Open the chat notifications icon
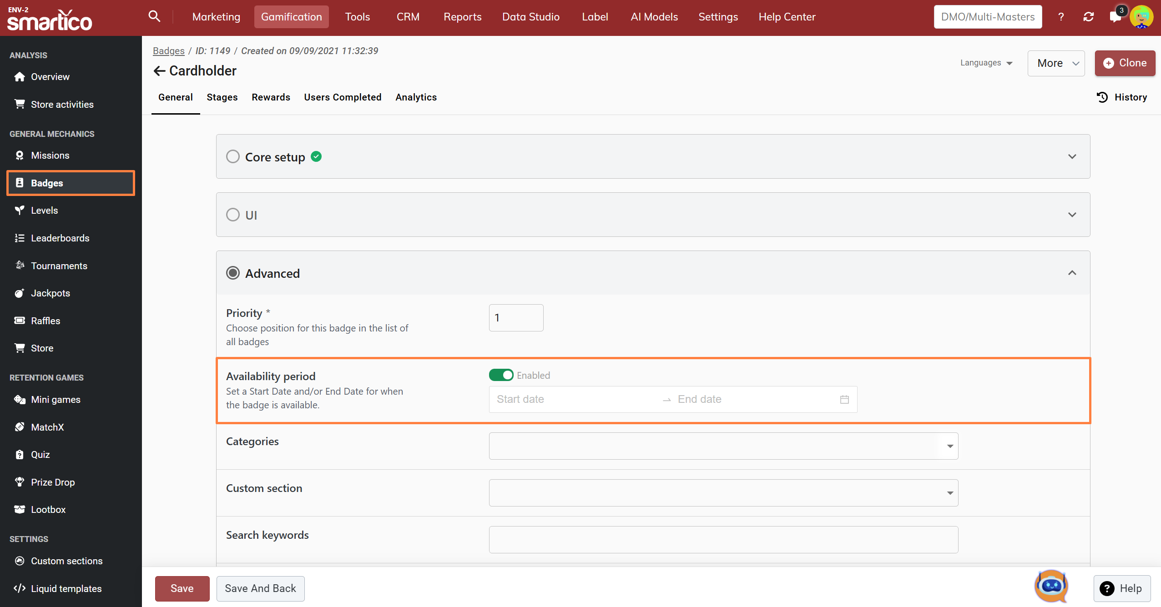Image resolution: width=1161 pixels, height=607 pixels. [1115, 17]
